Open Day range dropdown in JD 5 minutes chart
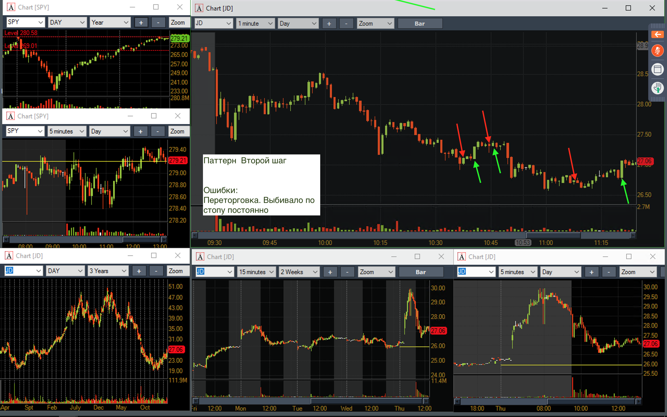Screen dimensions: 667x417 tap(561, 272)
